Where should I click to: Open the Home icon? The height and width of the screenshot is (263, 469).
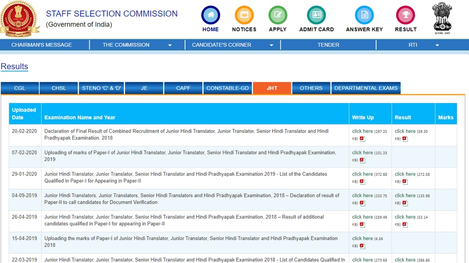coord(211,15)
